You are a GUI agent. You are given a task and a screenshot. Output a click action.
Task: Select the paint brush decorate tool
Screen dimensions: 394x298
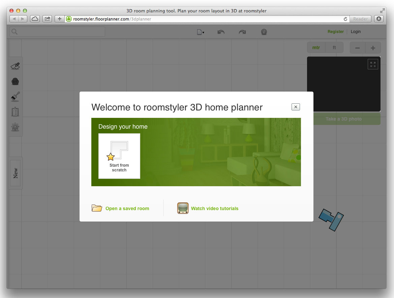pos(15,97)
